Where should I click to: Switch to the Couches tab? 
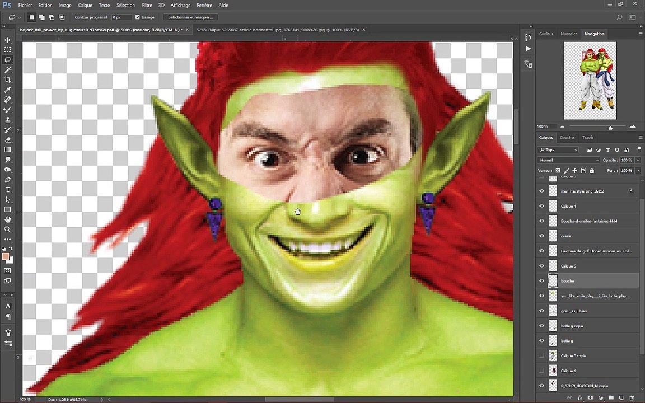567,138
